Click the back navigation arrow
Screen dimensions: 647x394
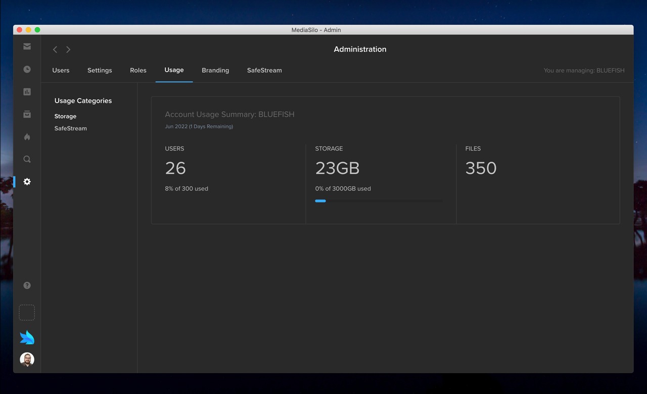(55, 50)
